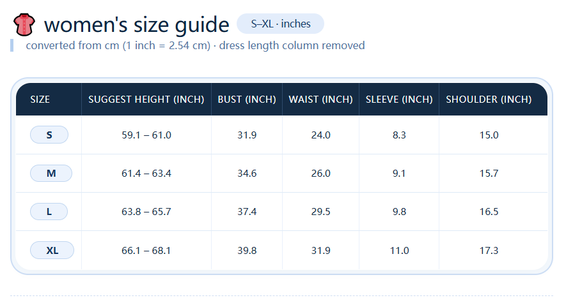
Task: Click the BUST (INCH) column header
Action: pos(247,100)
